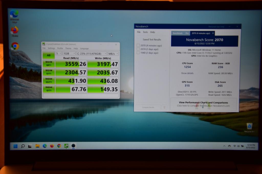Click RND4K Q1T1 write value 149.35
Screen dimensions: 262x174
[103, 89]
